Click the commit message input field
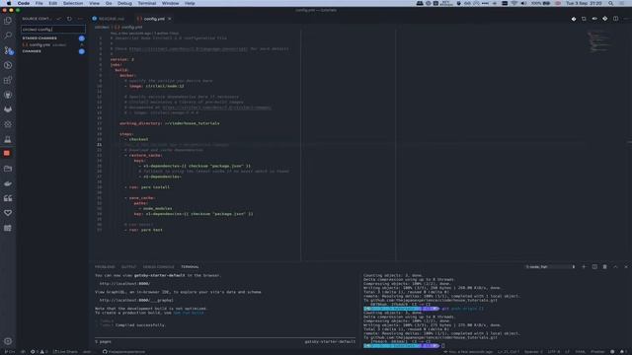Viewport: 632px width, 355px height. point(53,30)
